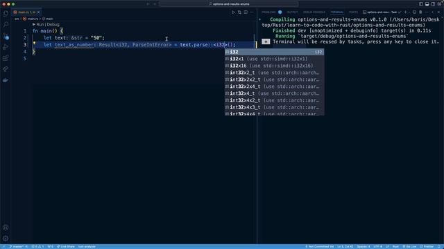Open the Extensions view
The width and height of the screenshot is (444, 249).
pos(6,58)
